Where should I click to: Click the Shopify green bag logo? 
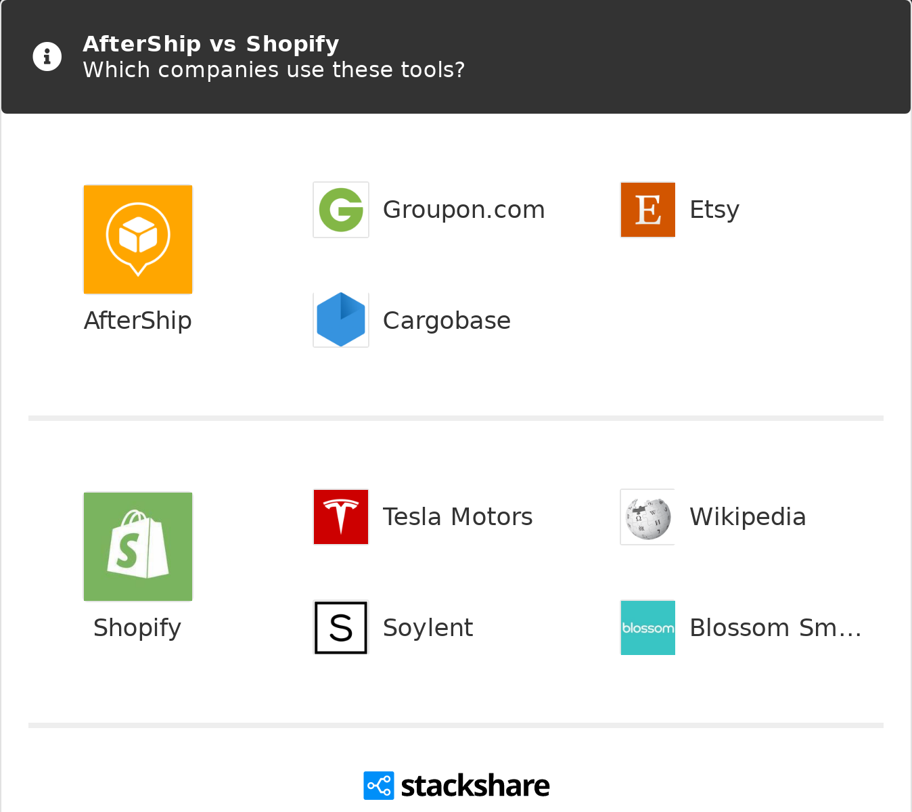coord(138,547)
